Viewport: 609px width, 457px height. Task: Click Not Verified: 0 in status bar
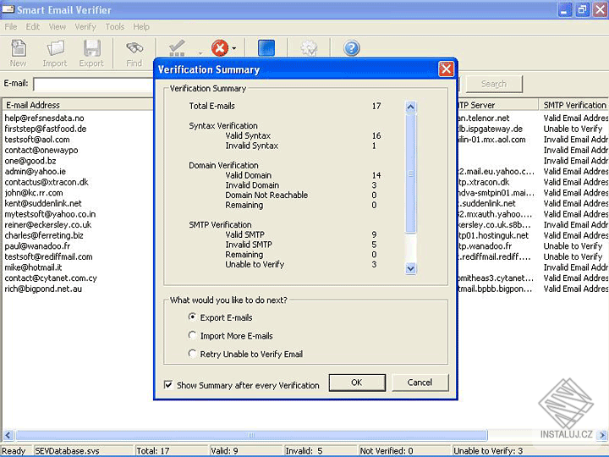click(387, 451)
